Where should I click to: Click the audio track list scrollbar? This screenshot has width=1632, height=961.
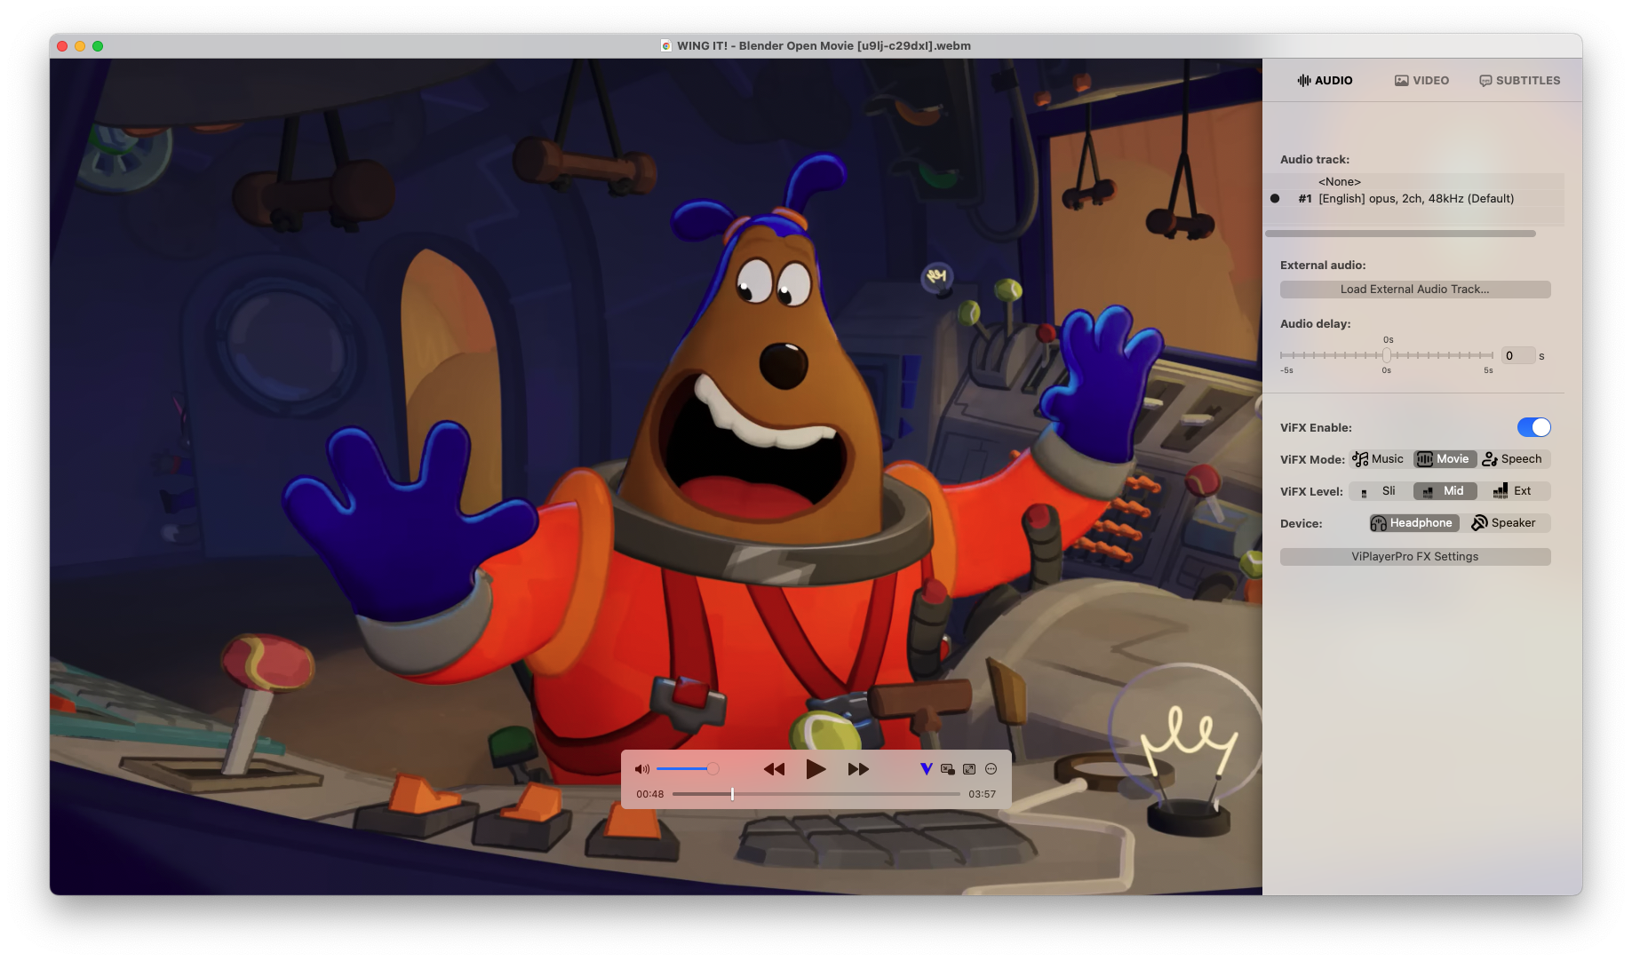1400,234
